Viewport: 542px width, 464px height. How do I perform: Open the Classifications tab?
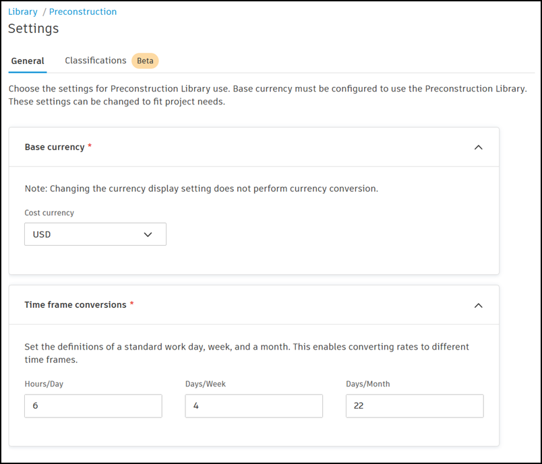pos(95,61)
